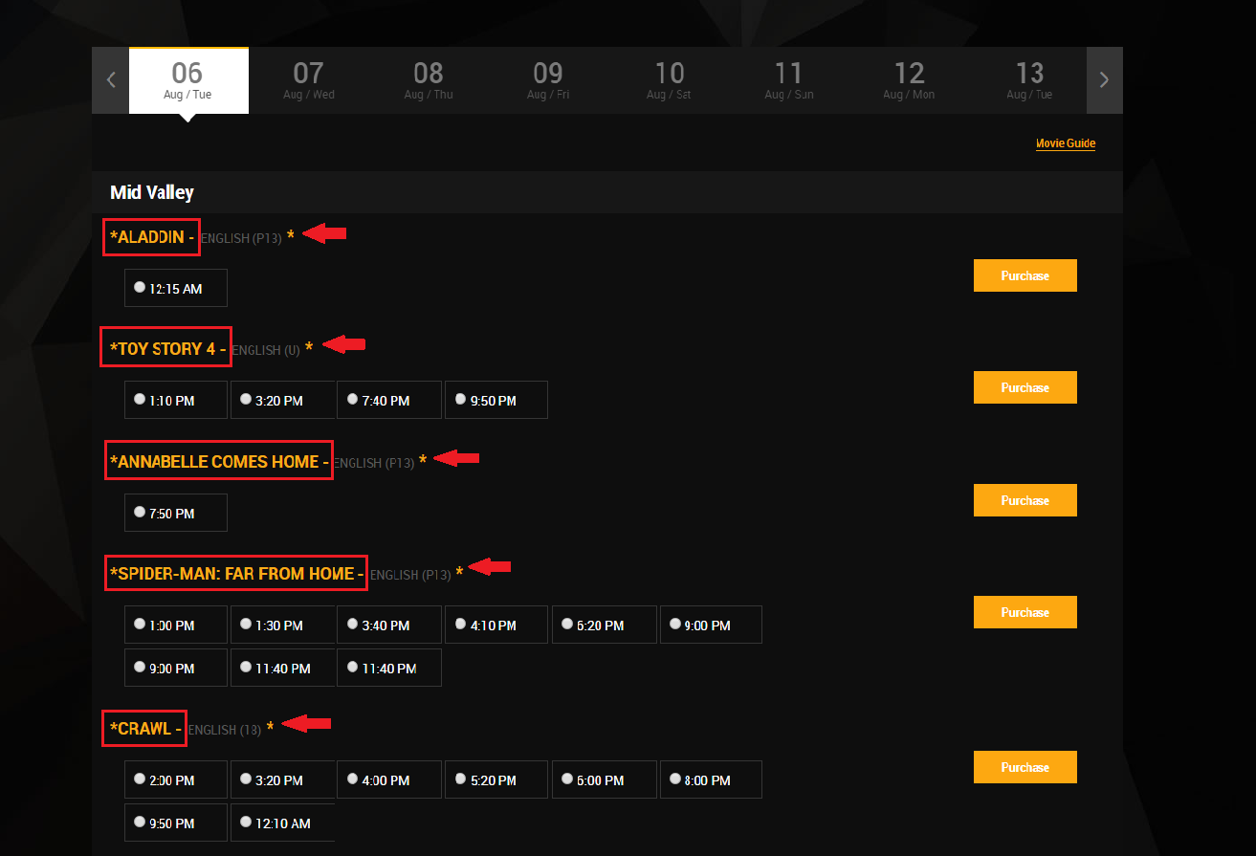1256x856 pixels.
Task: Click the next dates arrow in date carousel
Action: [x=1104, y=80]
